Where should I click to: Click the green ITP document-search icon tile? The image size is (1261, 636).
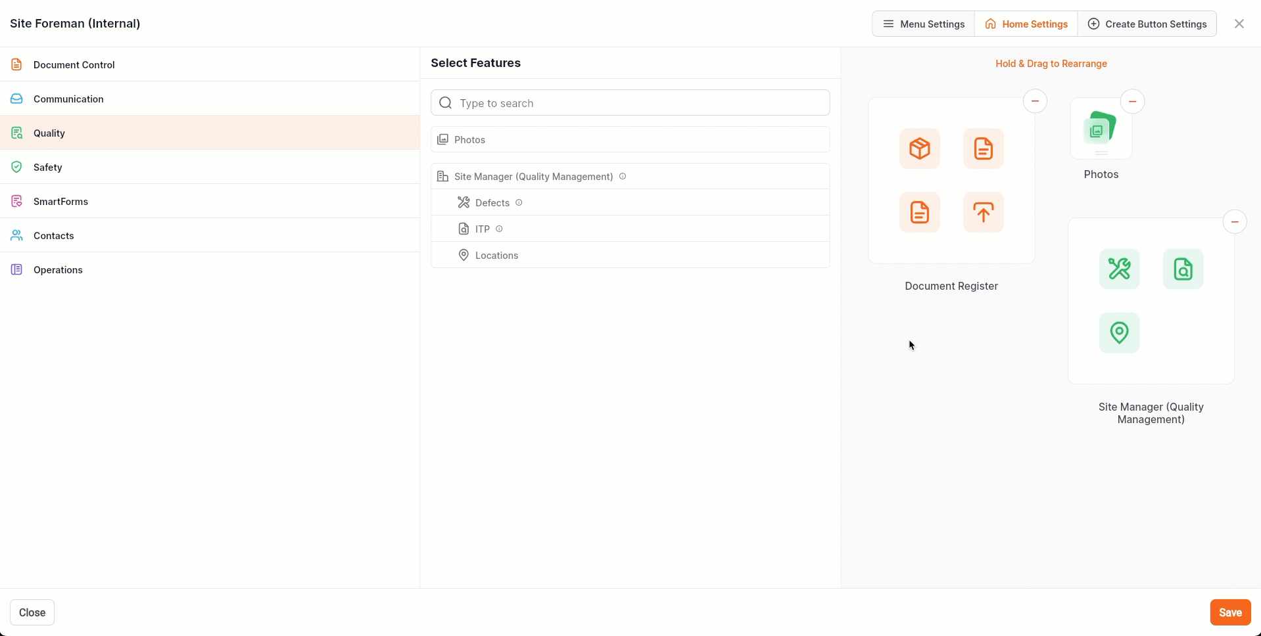click(x=1183, y=269)
